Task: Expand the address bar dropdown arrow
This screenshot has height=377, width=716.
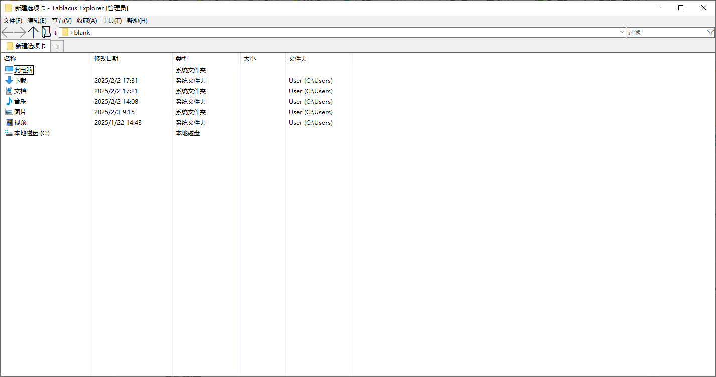Action: point(622,32)
